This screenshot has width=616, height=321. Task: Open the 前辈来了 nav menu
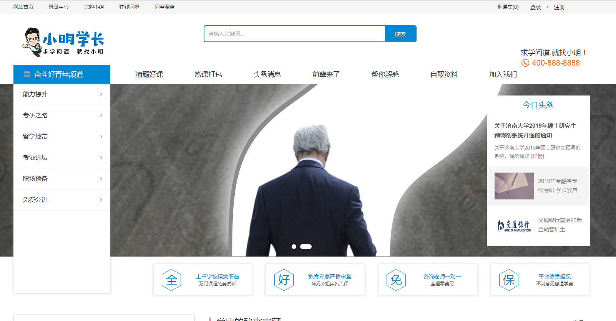pyautogui.click(x=326, y=74)
